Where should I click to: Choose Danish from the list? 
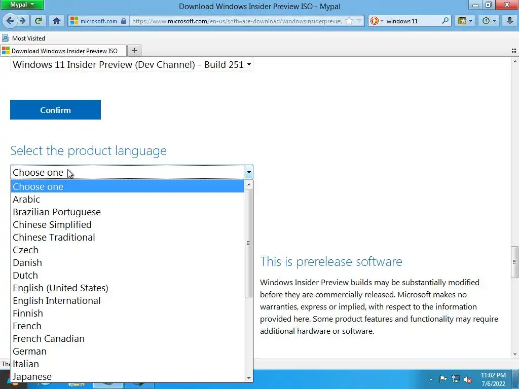[x=127, y=263]
